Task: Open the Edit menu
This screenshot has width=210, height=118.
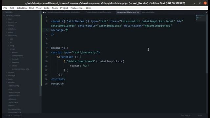Action: click(x=12, y=8)
